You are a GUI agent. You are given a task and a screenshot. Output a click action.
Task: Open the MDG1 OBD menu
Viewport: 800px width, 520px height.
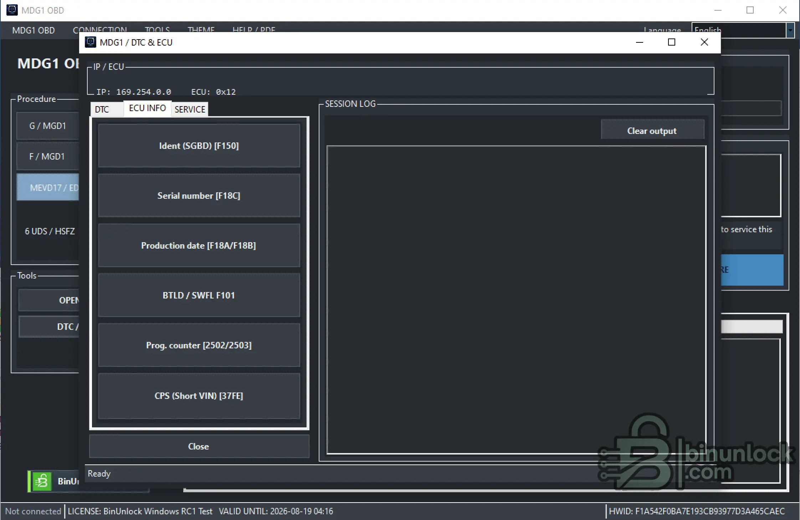point(34,30)
